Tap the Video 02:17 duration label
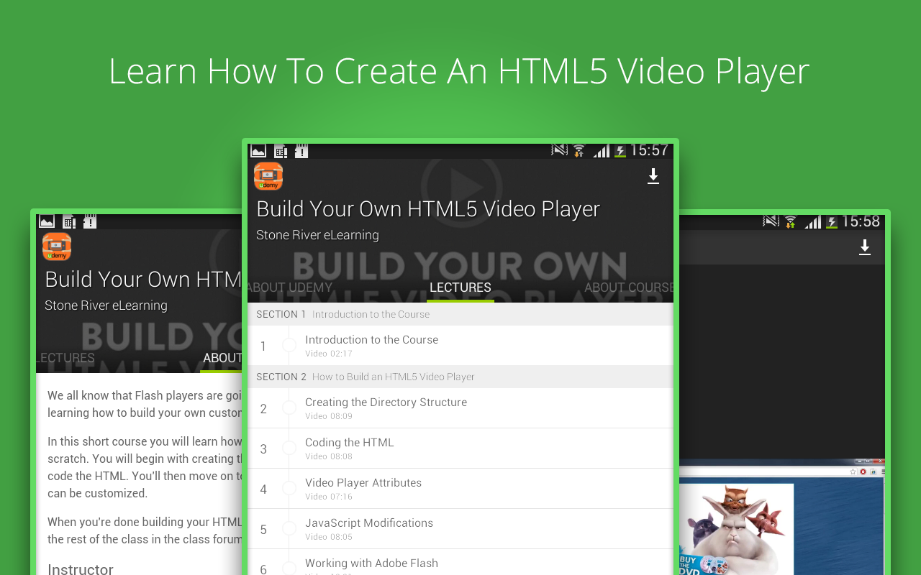 pos(329,354)
